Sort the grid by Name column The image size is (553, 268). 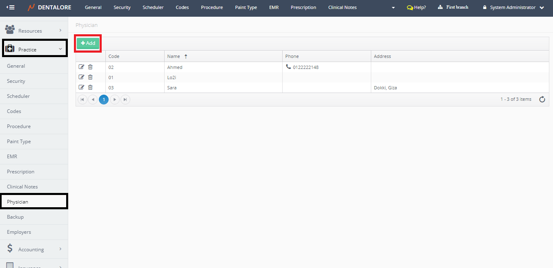coord(174,56)
